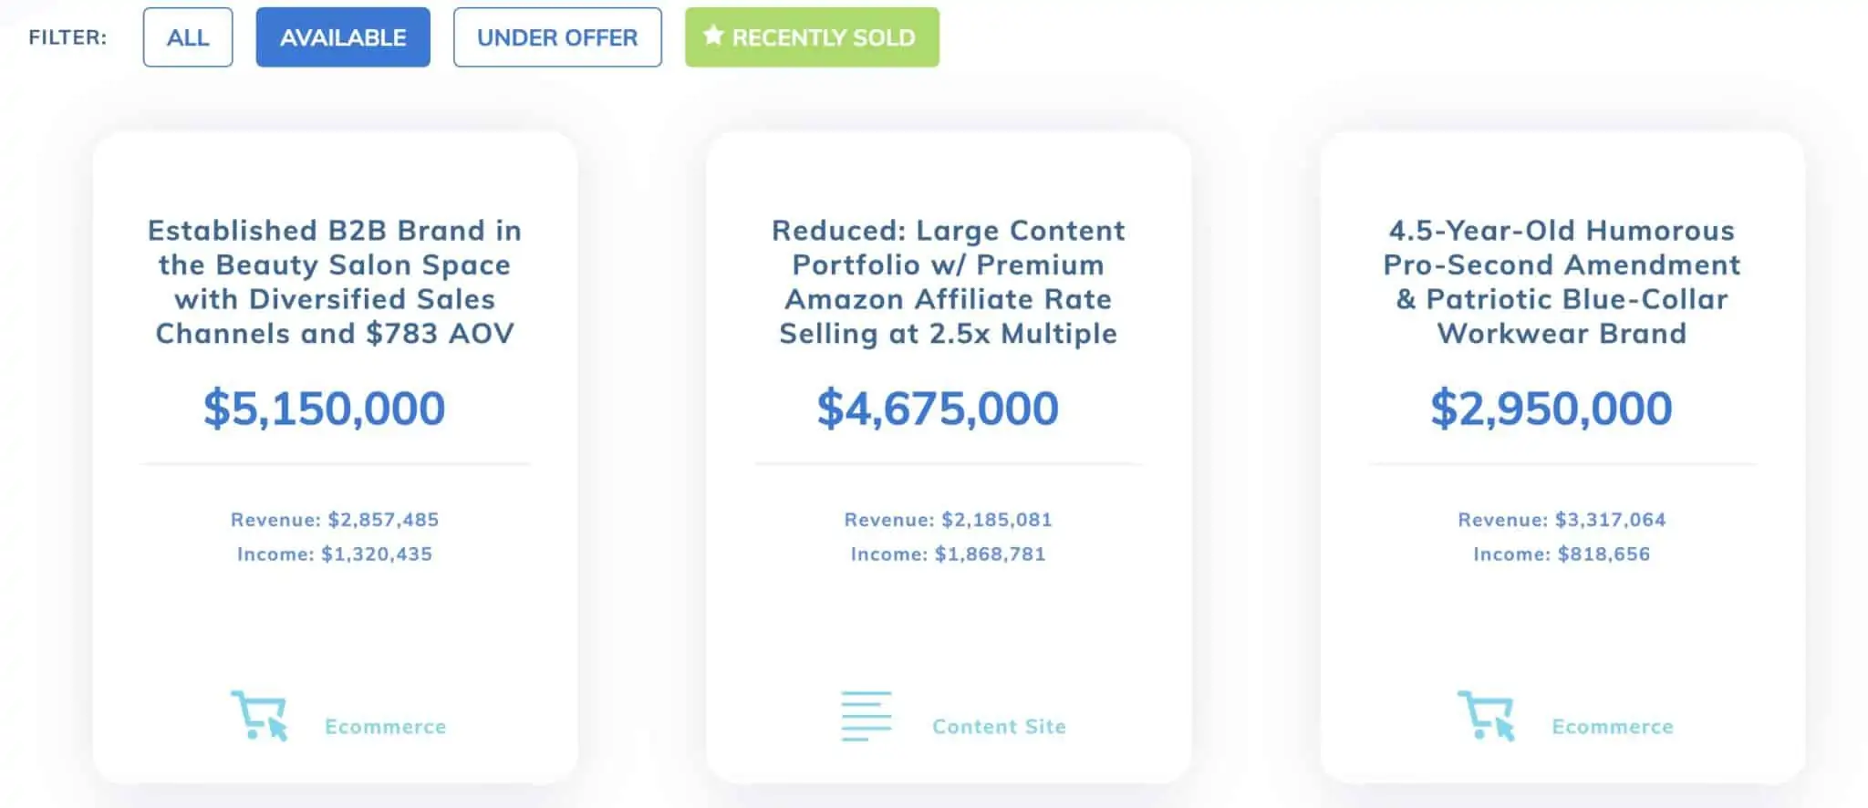Show RECENTLY SOLD listings
This screenshot has height=808, width=1868.
tap(812, 37)
